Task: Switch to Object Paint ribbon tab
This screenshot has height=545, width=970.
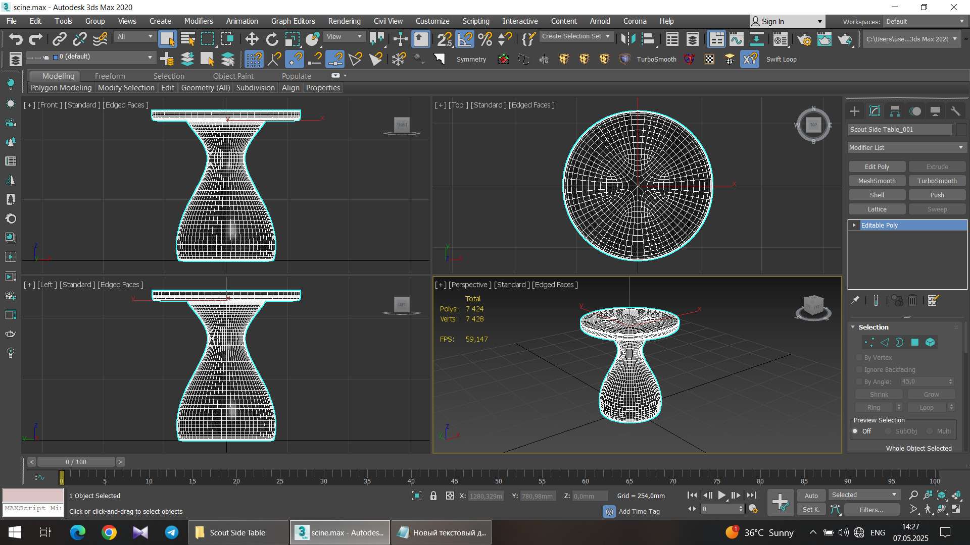Action: pyautogui.click(x=233, y=76)
